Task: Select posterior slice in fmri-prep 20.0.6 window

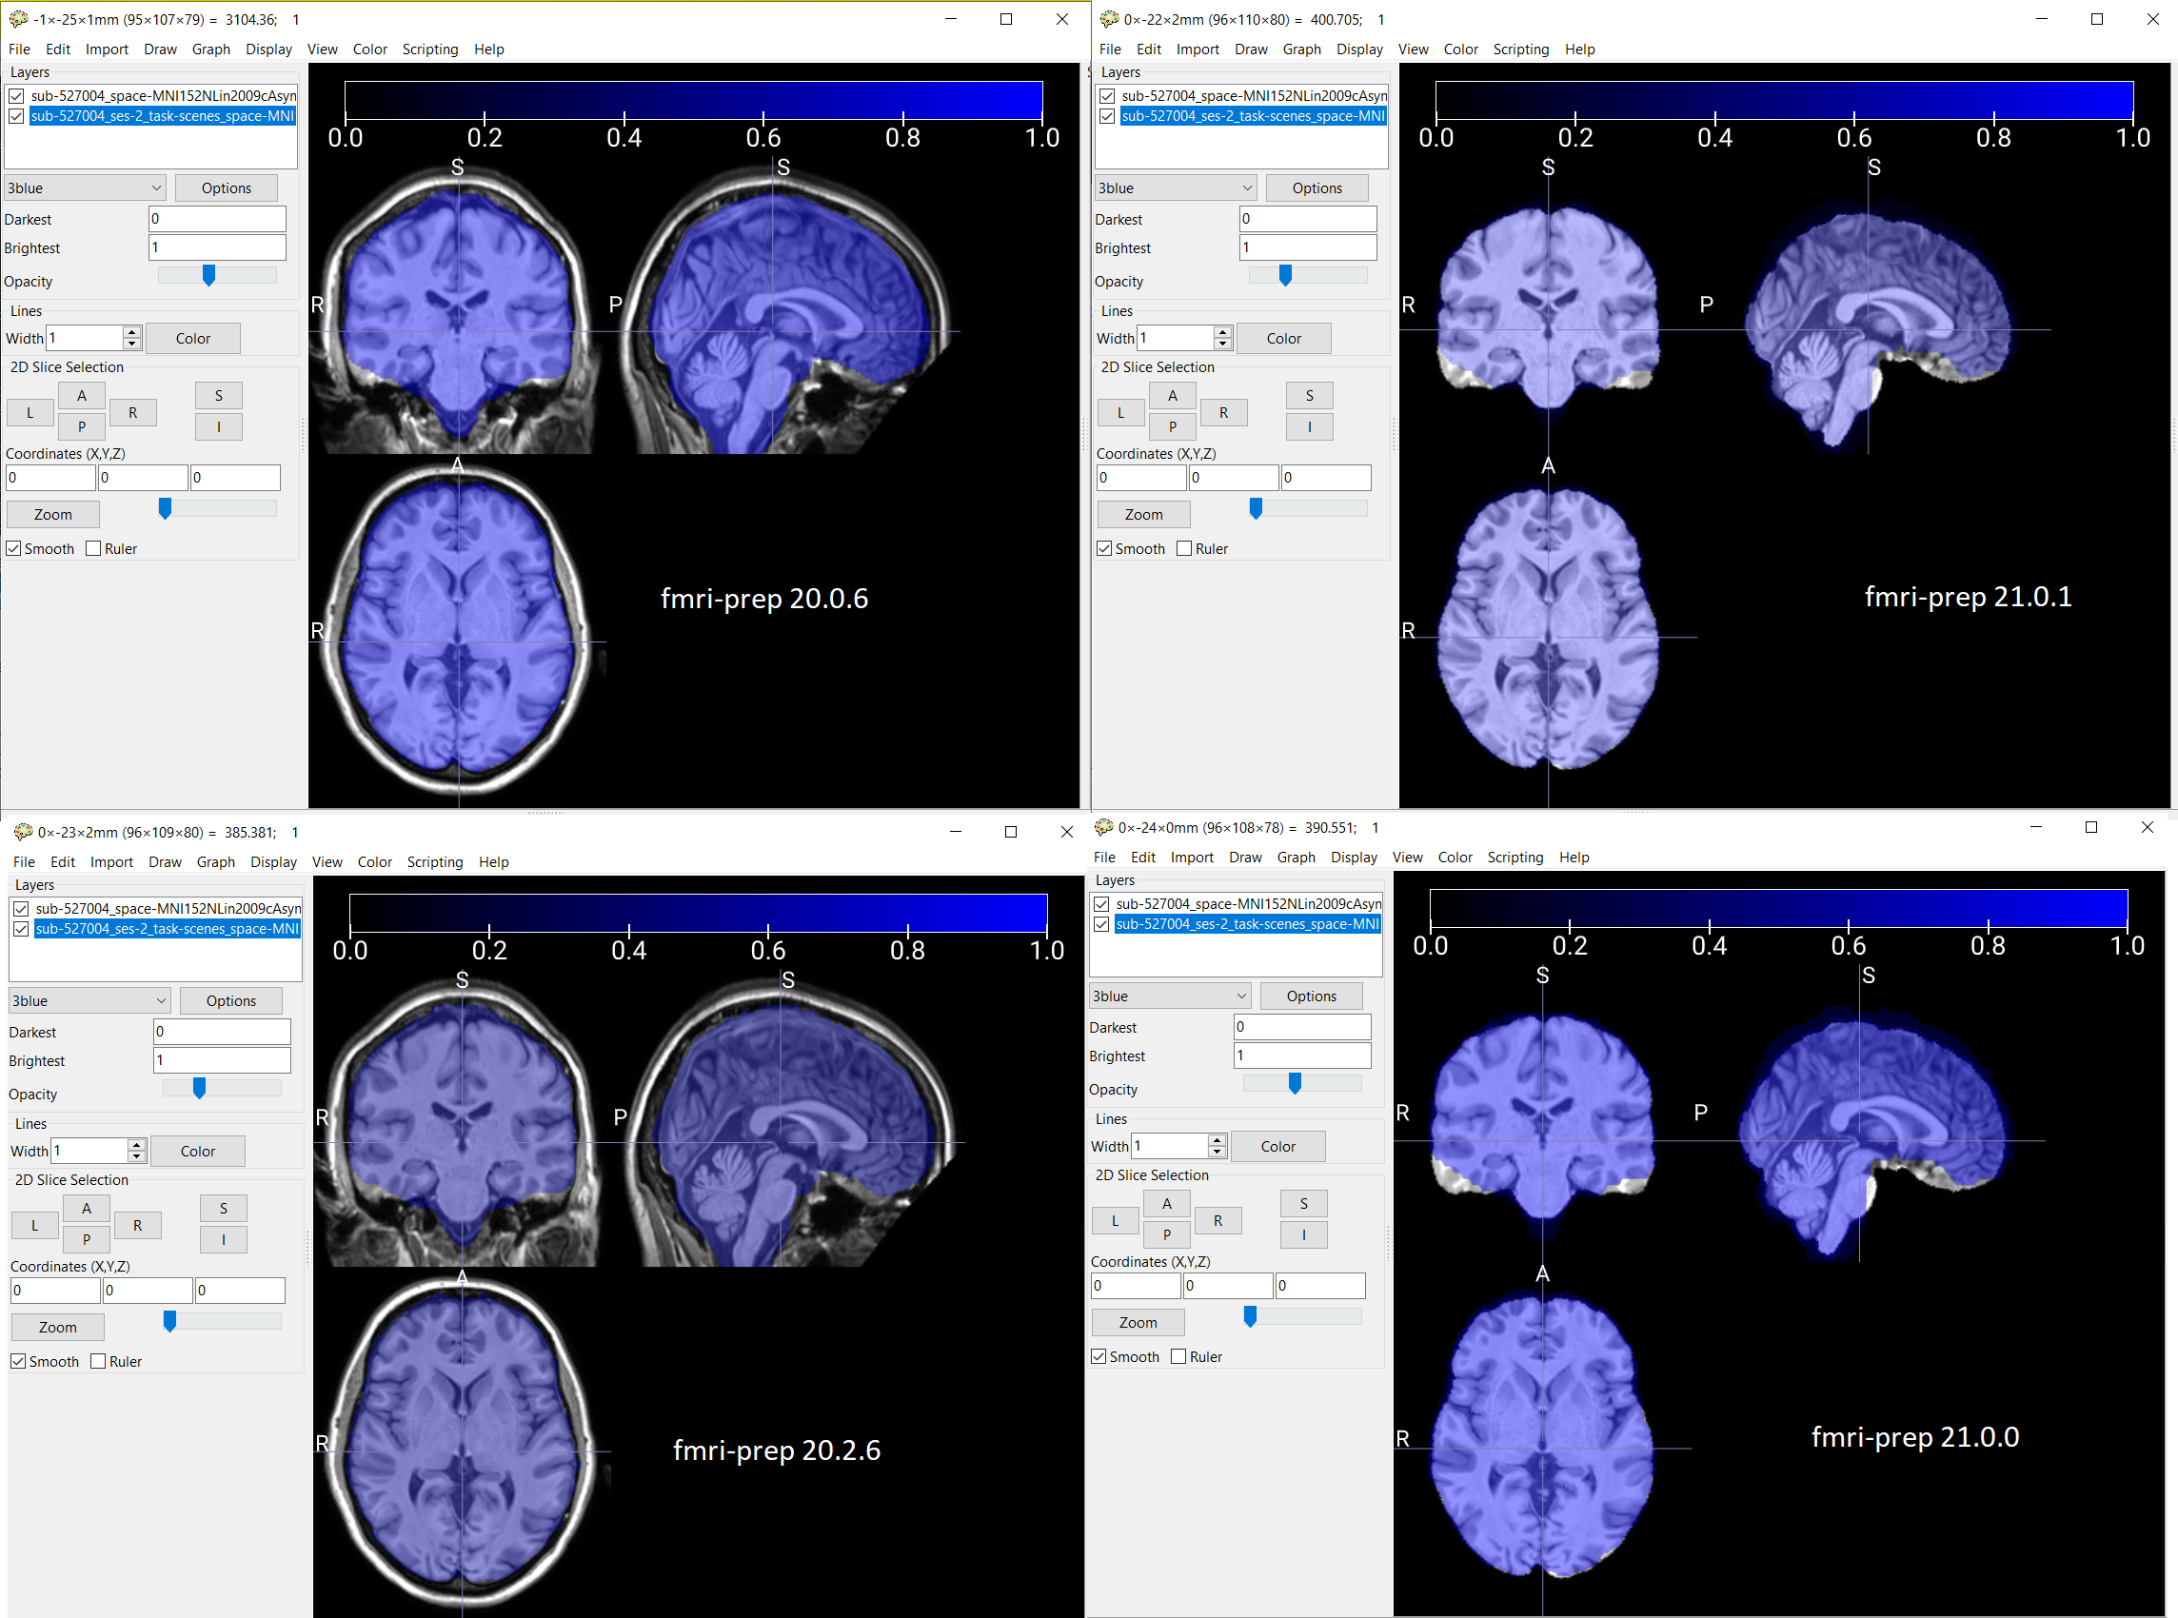Action: click(82, 426)
